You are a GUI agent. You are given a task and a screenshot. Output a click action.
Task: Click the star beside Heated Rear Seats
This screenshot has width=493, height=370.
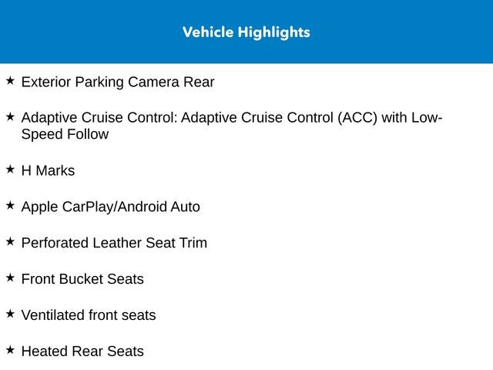pyautogui.click(x=10, y=350)
